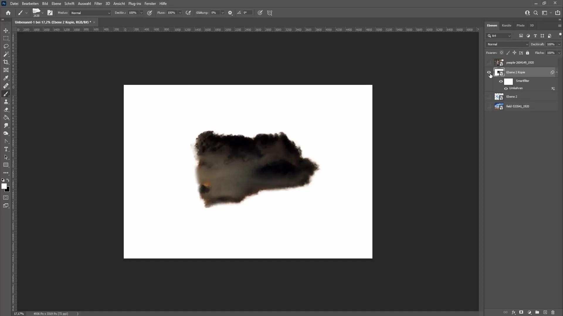Toggle visibility of Ebene 2 Kopie layer
The height and width of the screenshot is (316, 563).
tap(489, 72)
